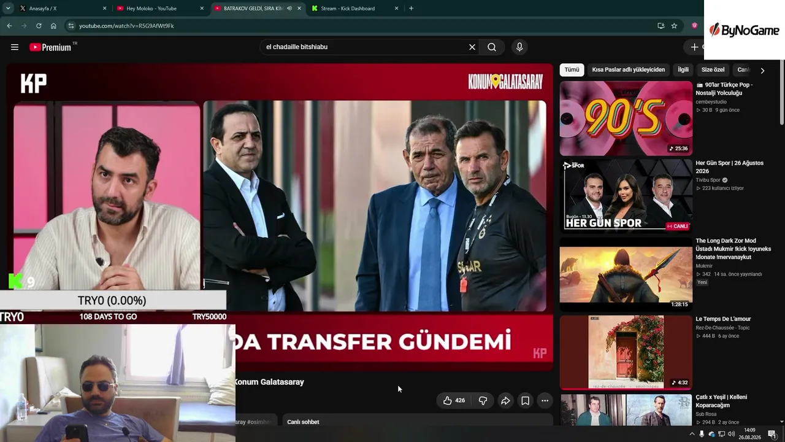
Task: Visit the cembeystudio channel
Action: click(711, 102)
